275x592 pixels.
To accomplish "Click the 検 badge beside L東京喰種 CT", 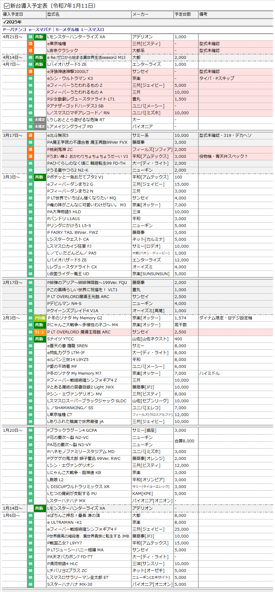I will pos(30,415).
